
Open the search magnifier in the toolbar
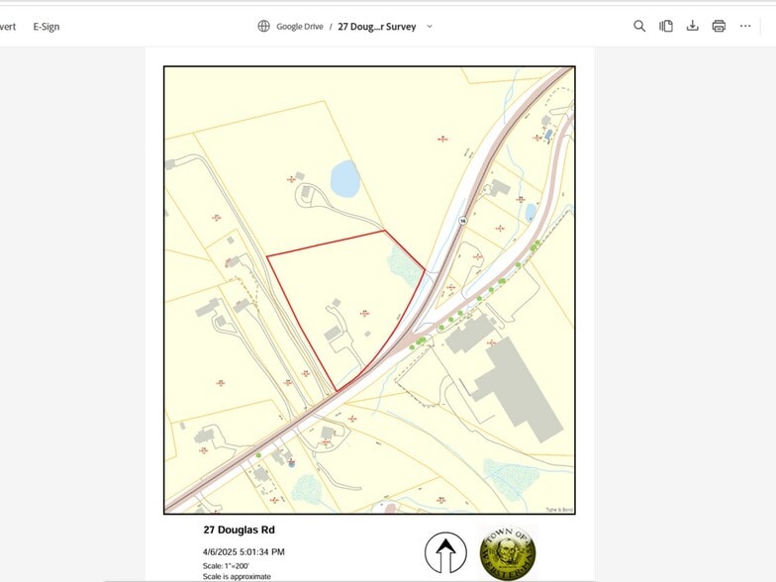click(x=639, y=26)
